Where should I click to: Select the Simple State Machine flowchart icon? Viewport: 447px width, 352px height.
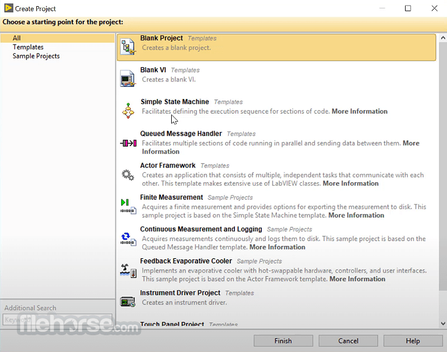[x=128, y=111]
